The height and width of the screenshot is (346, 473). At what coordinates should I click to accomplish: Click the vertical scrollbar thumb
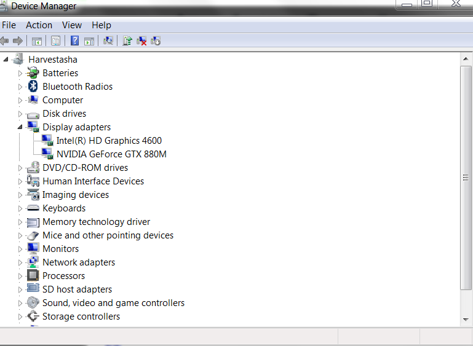coord(466,178)
